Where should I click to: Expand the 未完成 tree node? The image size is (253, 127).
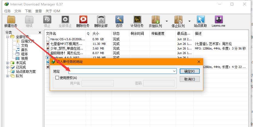pos(7,63)
